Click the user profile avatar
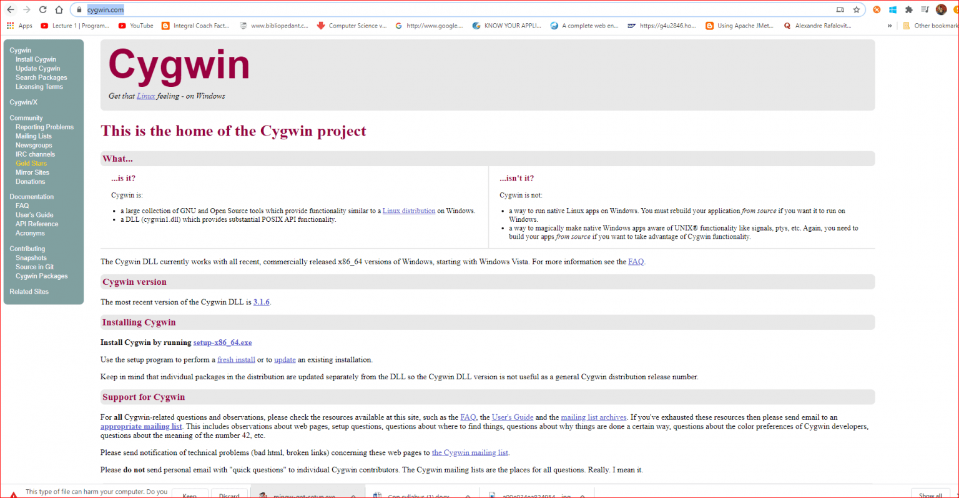 [x=941, y=9]
